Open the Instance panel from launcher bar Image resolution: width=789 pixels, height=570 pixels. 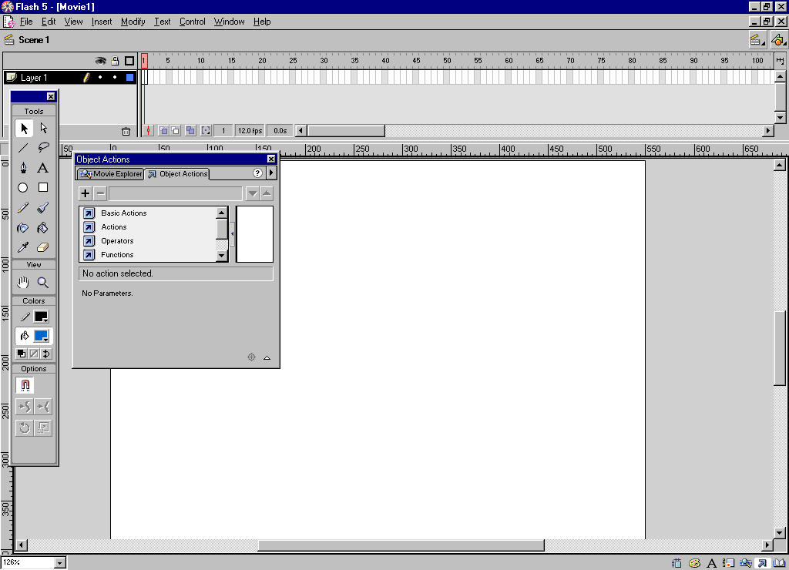coord(728,563)
